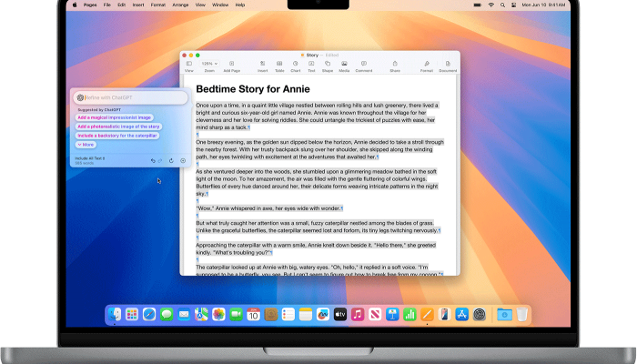This screenshot has width=637, height=364.
Task: Click the Media toolbar icon
Action: pos(346,65)
